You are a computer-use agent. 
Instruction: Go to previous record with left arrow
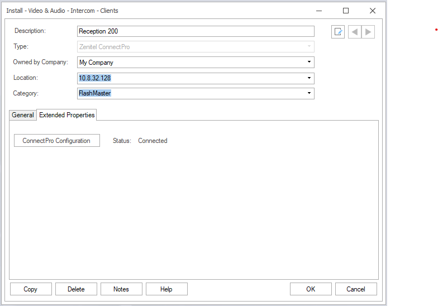(x=355, y=32)
